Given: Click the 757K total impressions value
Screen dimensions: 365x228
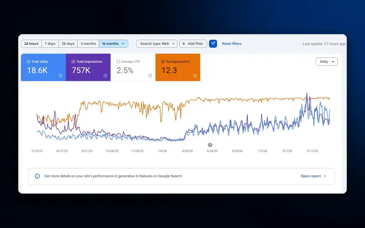Looking at the screenshot, I should [x=81, y=70].
